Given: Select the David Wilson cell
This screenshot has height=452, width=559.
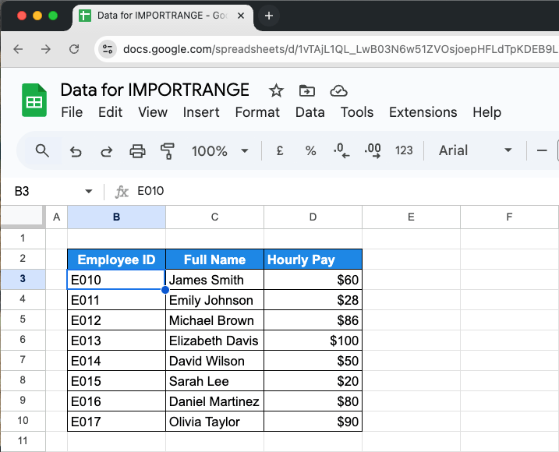Looking at the screenshot, I should pyautogui.click(x=214, y=361).
